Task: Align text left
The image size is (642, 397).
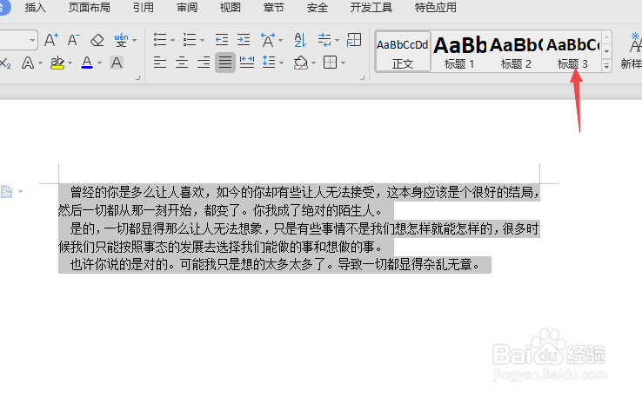Action: click(x=160, y=63)
